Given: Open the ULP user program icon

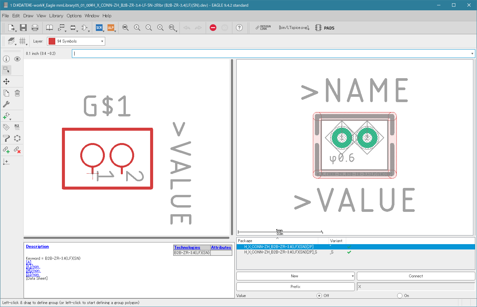Looking at the screenshot, I should pyautogui.click(x=111, y=28).
